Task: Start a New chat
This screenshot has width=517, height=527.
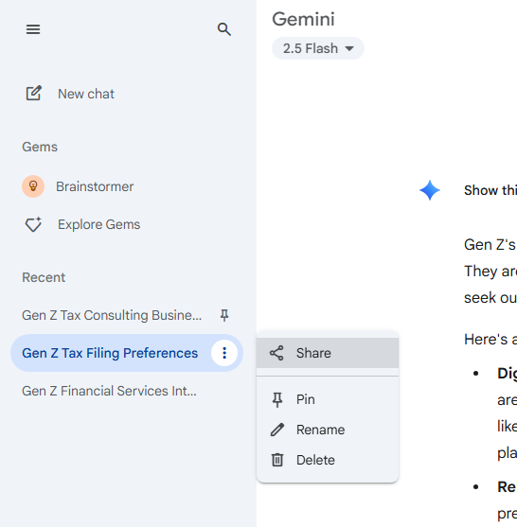Action: click(x=86, y=94)
